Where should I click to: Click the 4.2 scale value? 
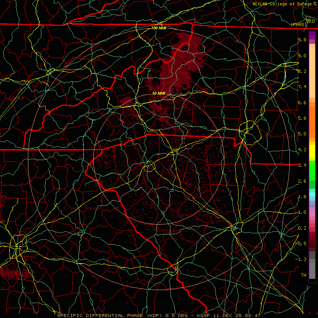coord(302,150)
